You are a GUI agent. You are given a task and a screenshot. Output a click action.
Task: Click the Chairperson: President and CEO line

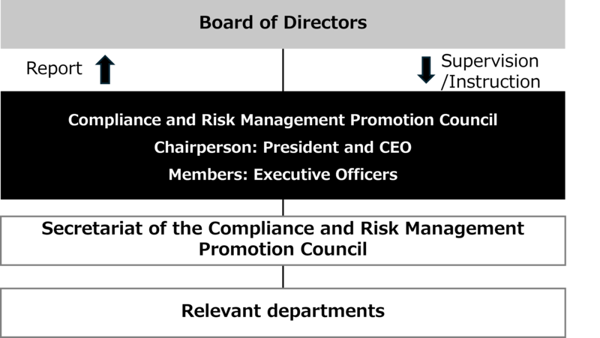[283, 148]
